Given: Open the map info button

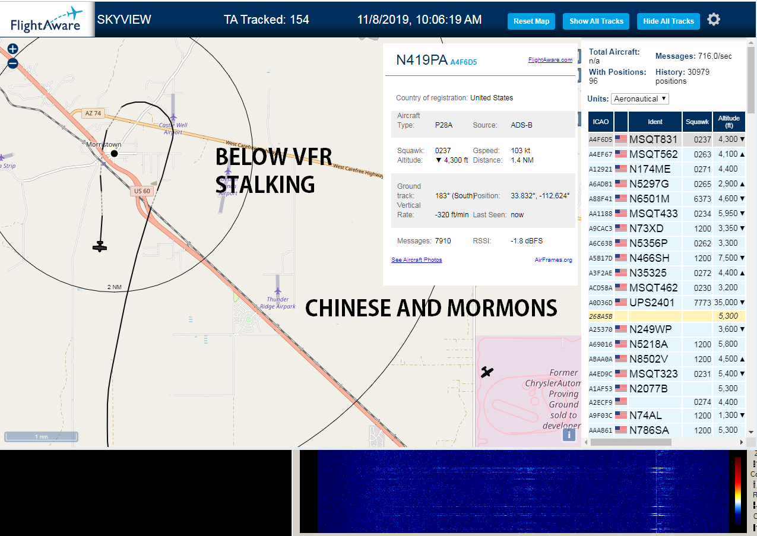Looking at the screenshot, I should [x=569, y=435].
